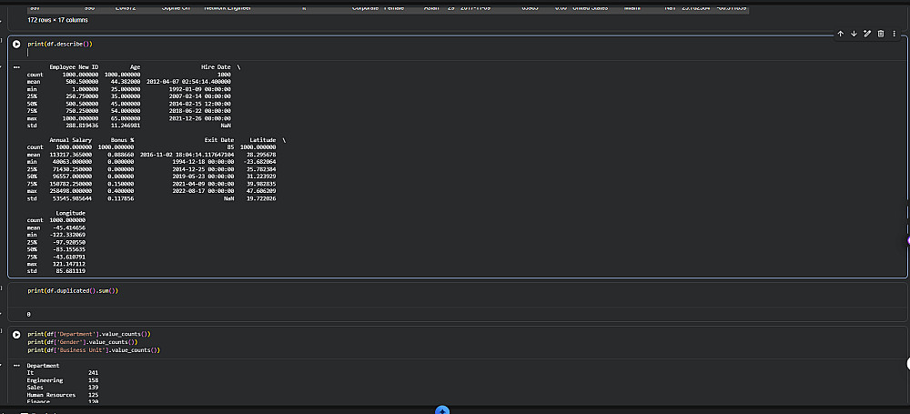Select Age std value 11.246981
The image size is (910, 414).
pyautogui.click(x=126, y=125)
